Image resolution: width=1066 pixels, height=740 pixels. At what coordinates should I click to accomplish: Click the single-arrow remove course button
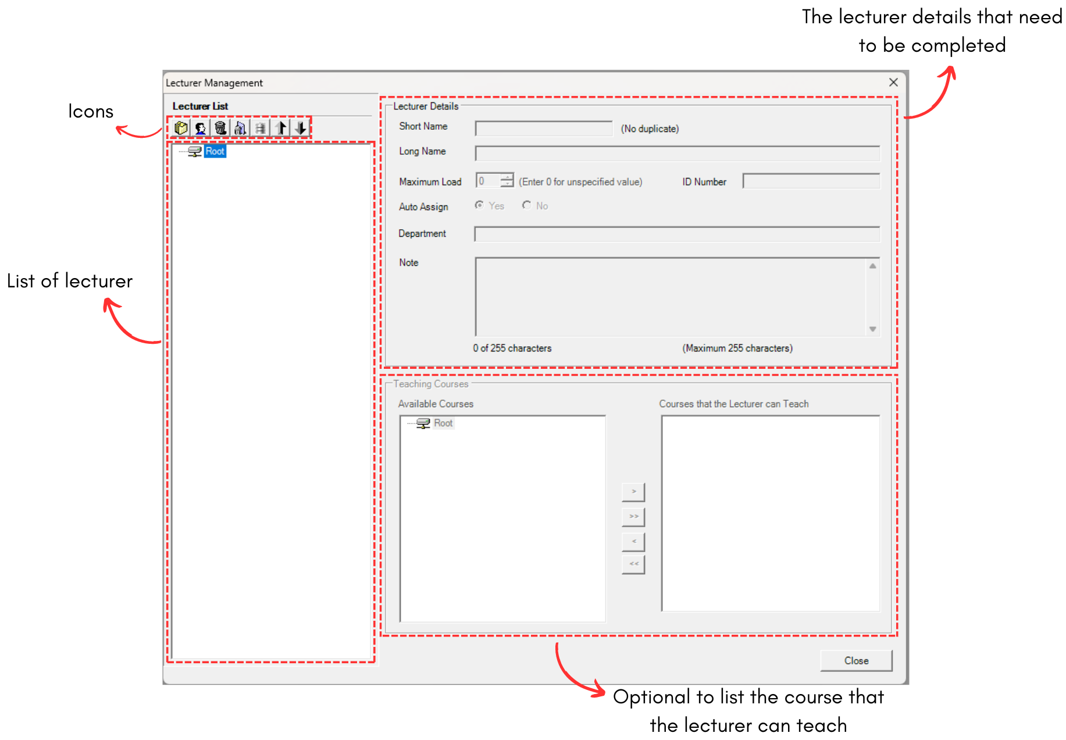(633, 541)
